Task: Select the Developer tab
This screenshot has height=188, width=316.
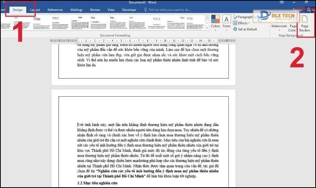Action: click(x=129, y=9)
